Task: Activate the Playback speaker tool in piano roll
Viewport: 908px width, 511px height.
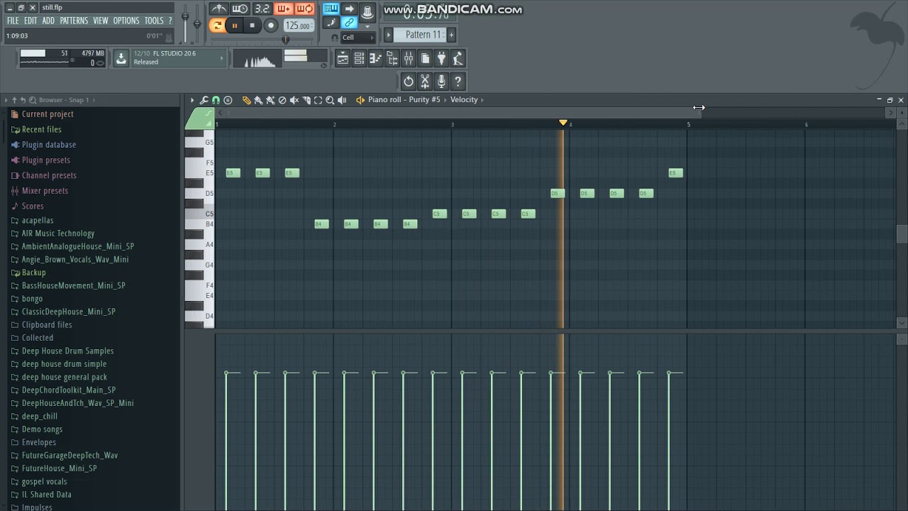Action: click(x=342, y=100)
